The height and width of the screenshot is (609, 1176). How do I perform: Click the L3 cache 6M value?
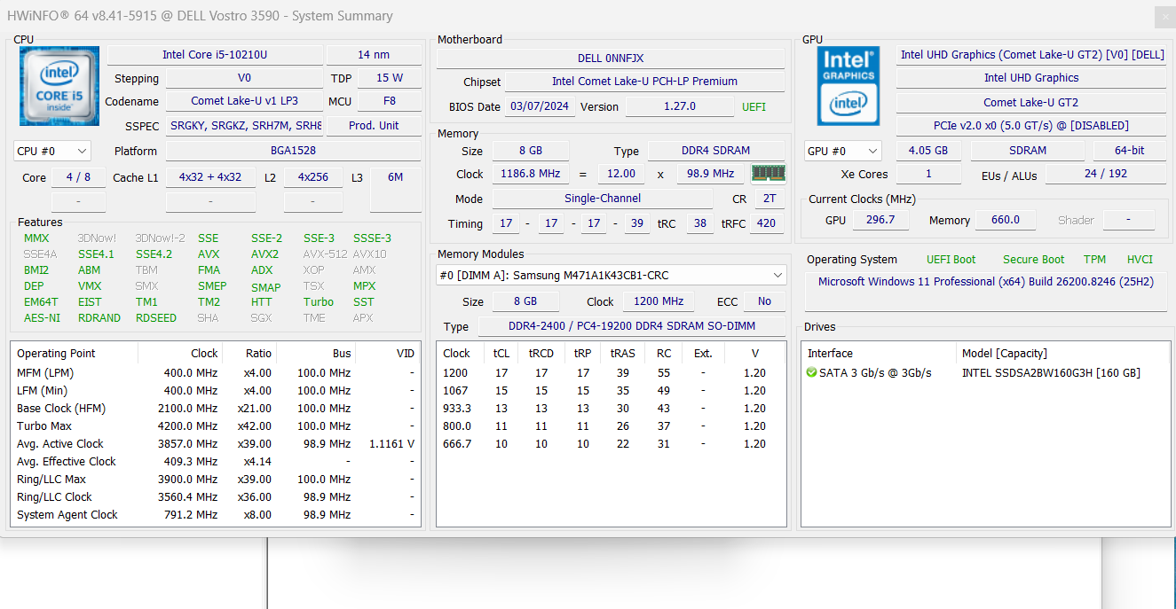click(395, 177)
